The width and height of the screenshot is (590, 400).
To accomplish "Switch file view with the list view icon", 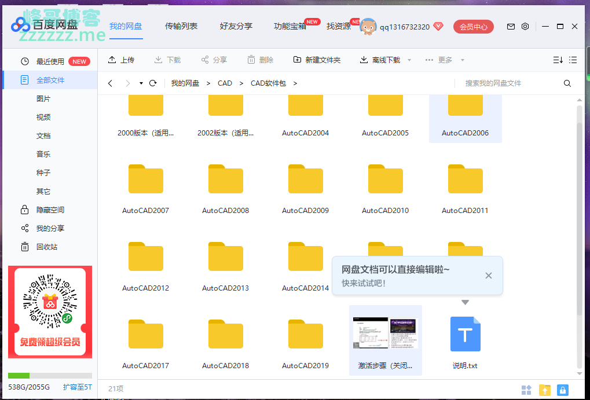I will click(573, 60).
